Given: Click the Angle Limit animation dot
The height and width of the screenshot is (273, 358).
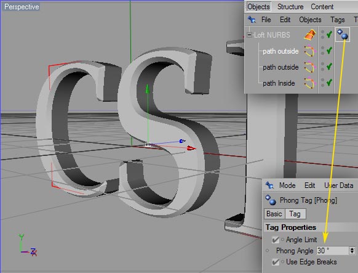Looking at the screenshot, I should tap(283, 239).
